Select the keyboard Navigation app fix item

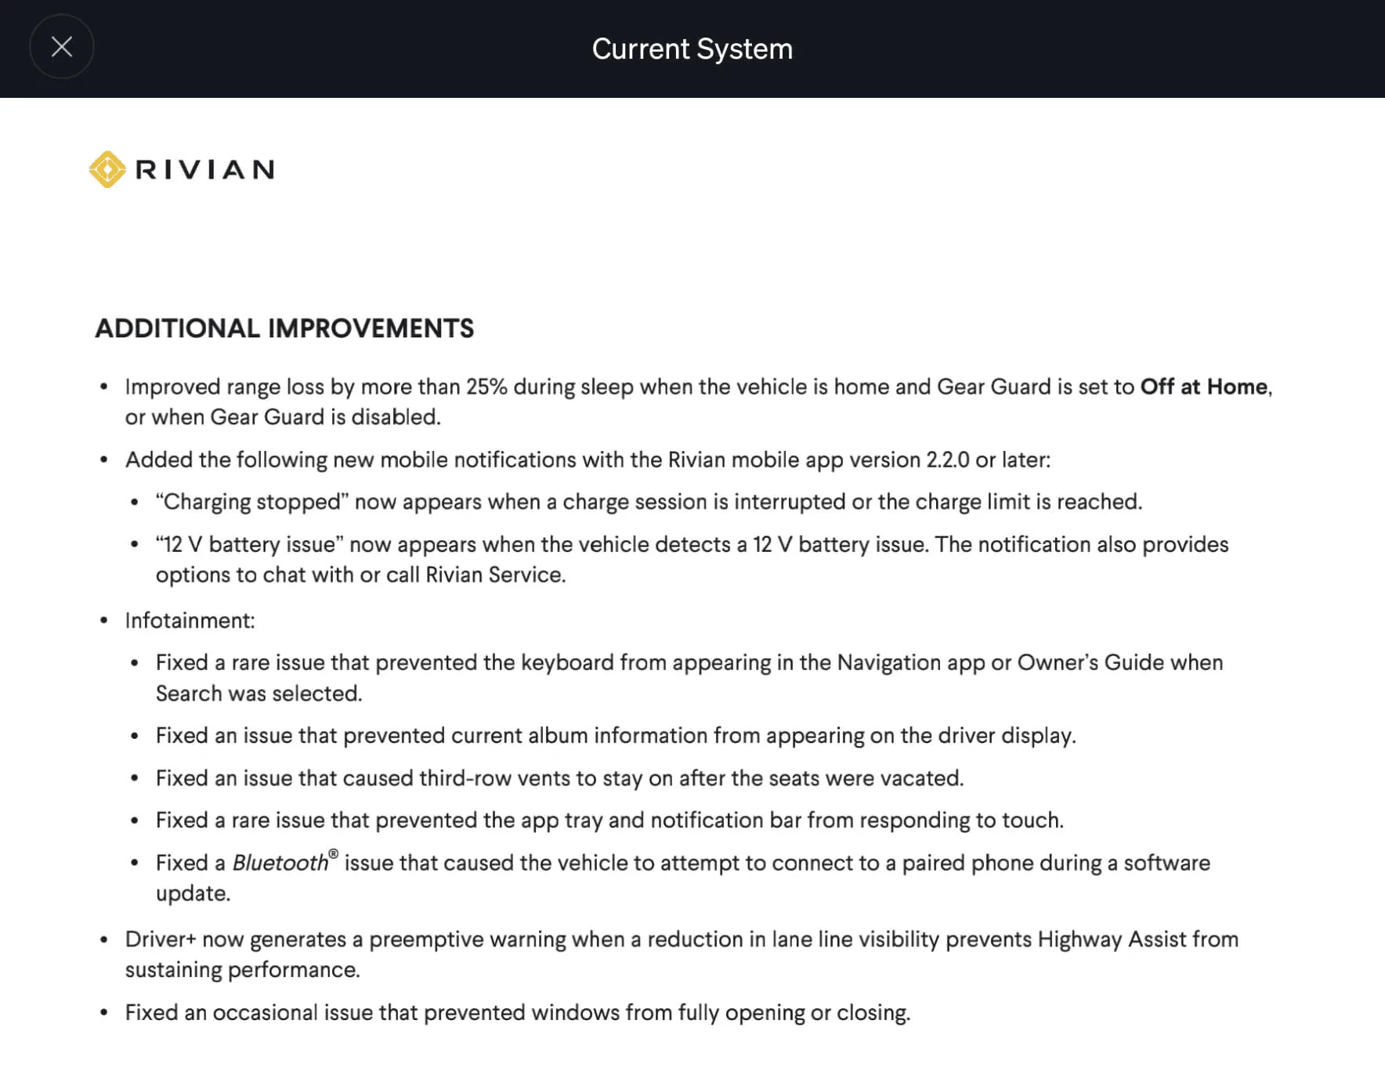[689, 678]
